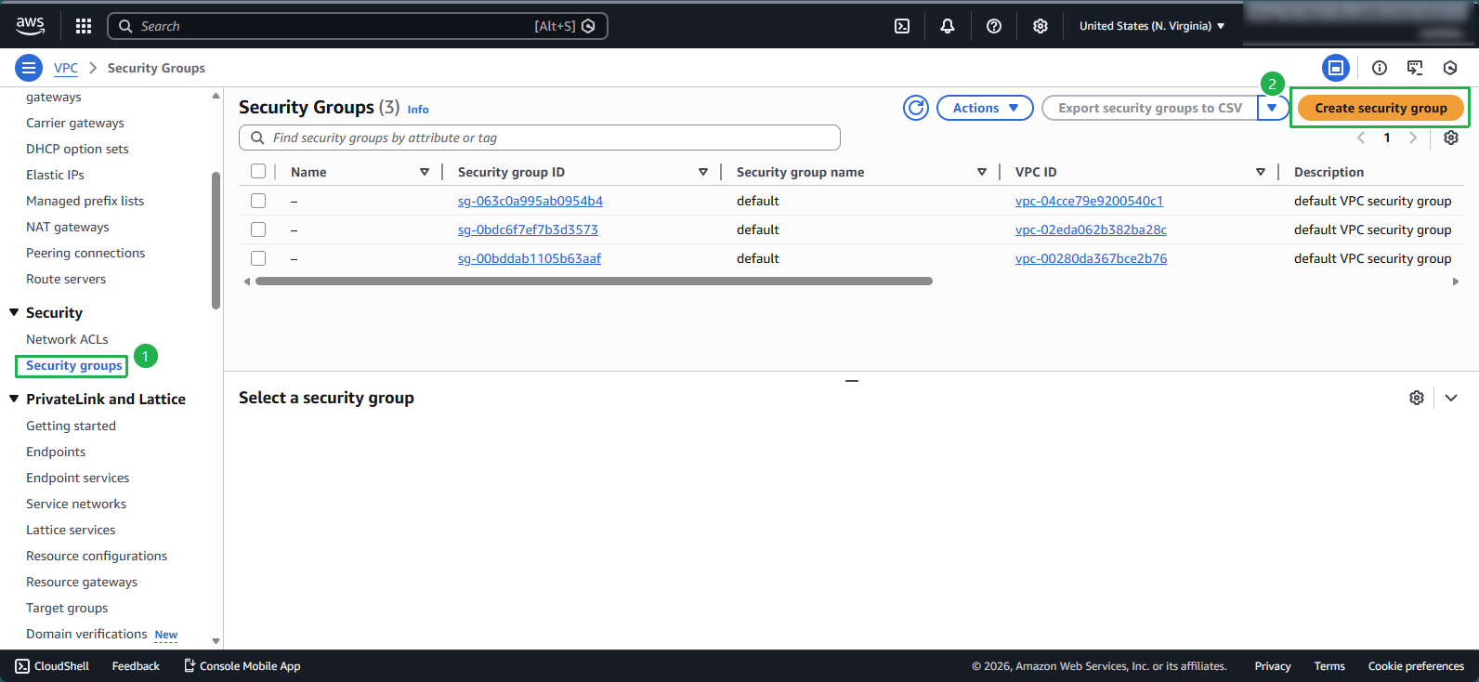Open Endpoints in sidebar
The image size is (1479, 682).
point(56,452)
